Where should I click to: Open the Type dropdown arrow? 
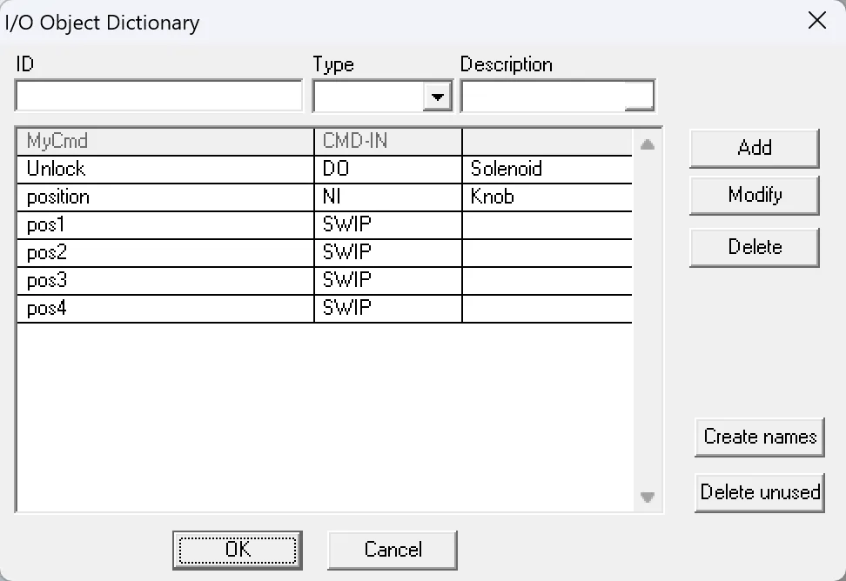pyautogui.click(x=437, y=97)
